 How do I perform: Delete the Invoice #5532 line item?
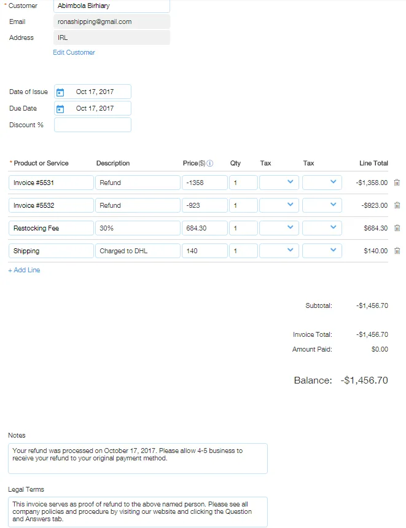click(397, 205)
